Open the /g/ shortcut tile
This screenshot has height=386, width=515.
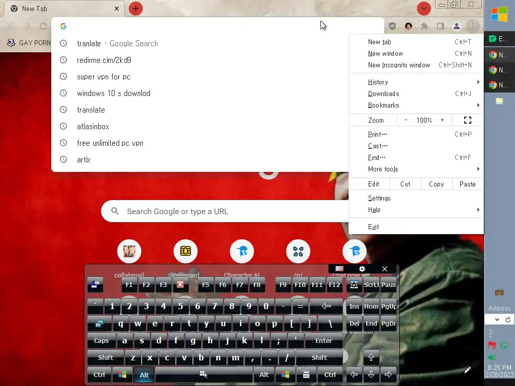click(298, 251)
